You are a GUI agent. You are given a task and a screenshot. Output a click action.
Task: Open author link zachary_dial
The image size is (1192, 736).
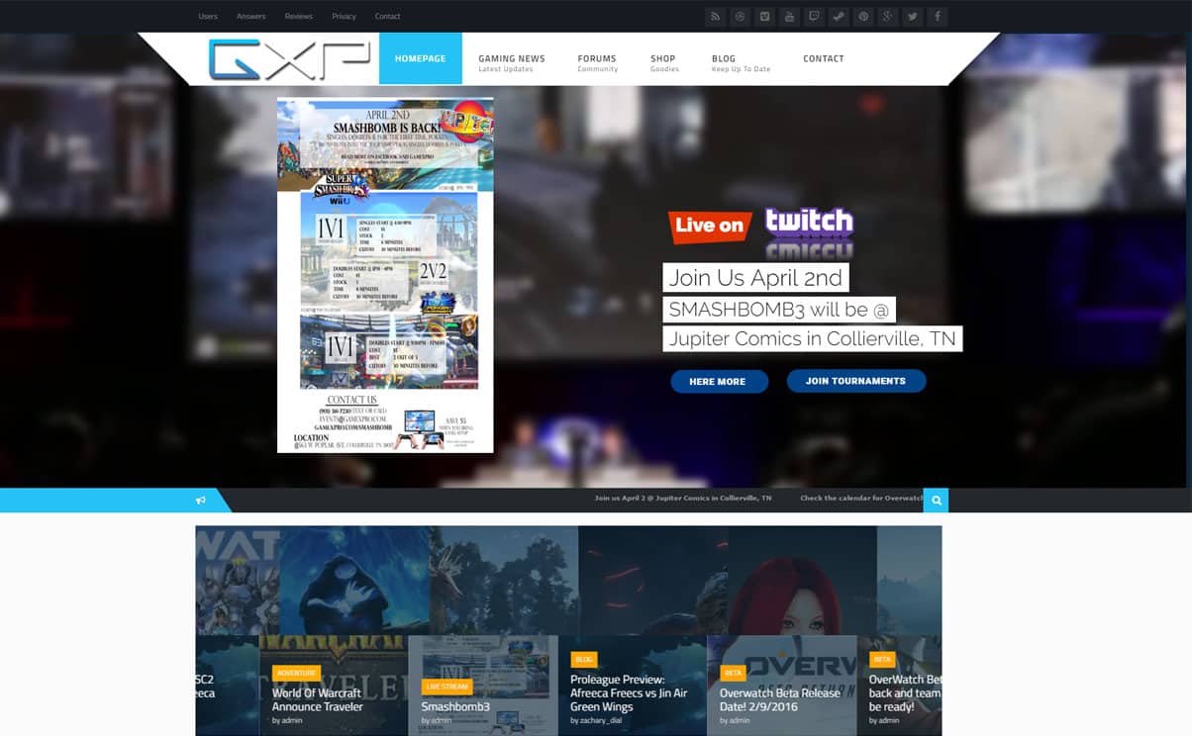point(599,721)
